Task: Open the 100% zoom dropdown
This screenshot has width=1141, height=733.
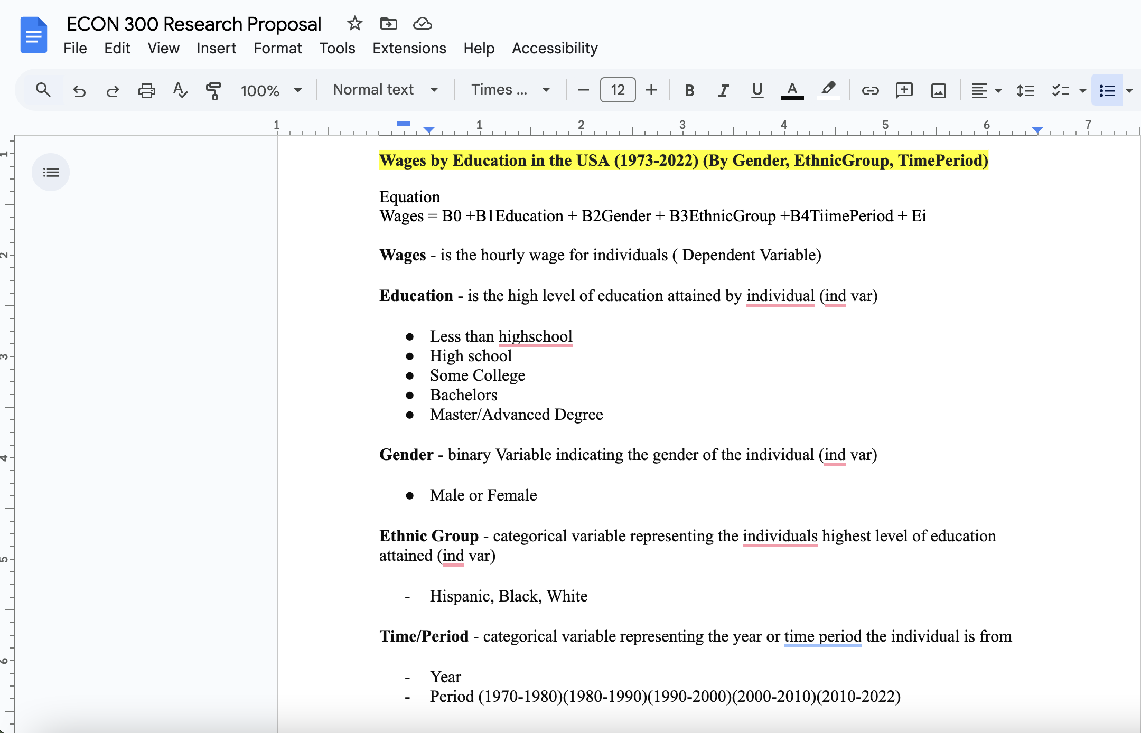Action: click(271, 90)
